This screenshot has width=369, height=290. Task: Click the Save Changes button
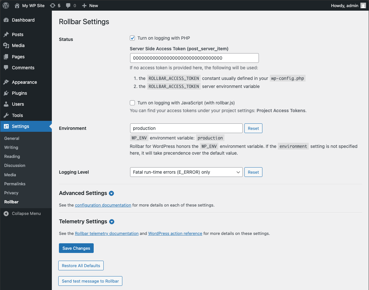pos(76,248)
